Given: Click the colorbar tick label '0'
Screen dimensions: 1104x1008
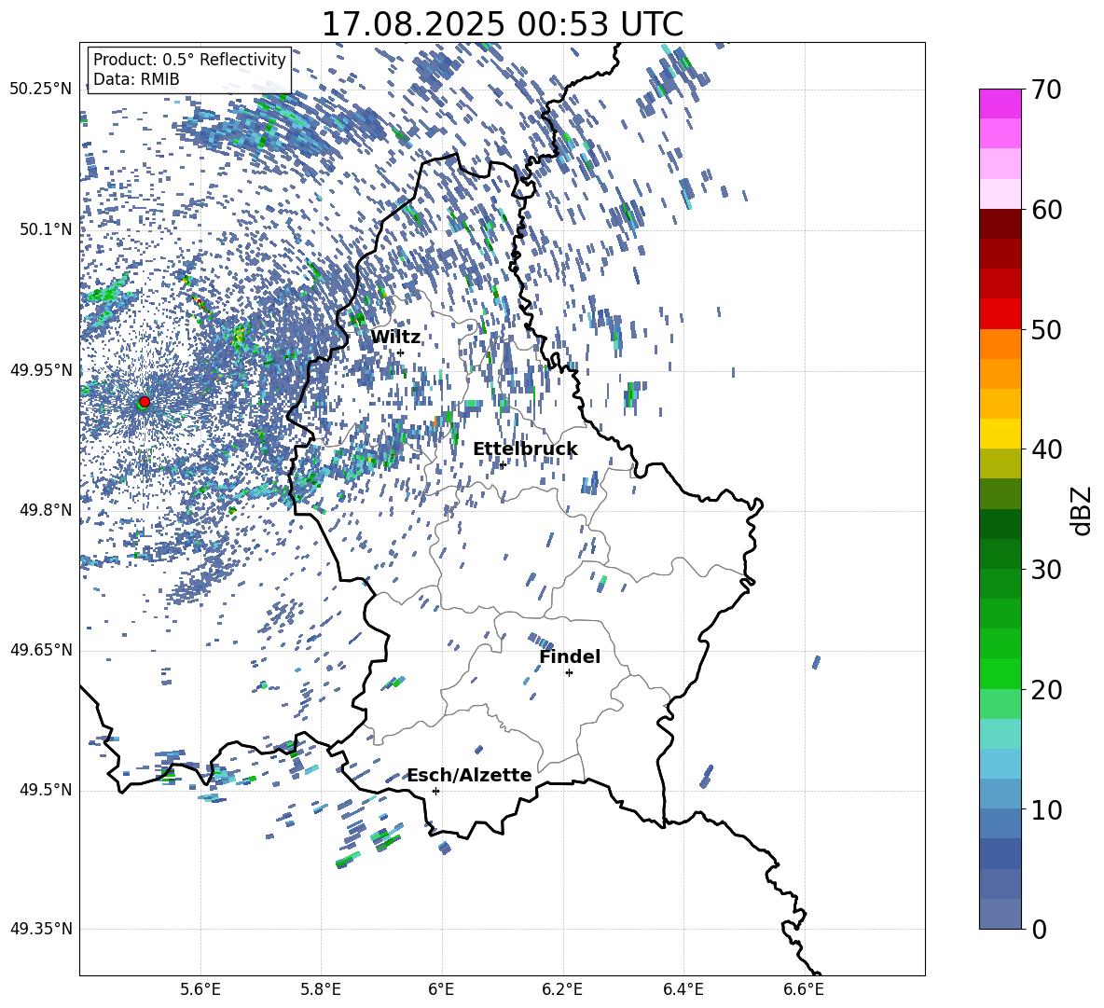Looking at the screenshot, I should point(1040,930).
